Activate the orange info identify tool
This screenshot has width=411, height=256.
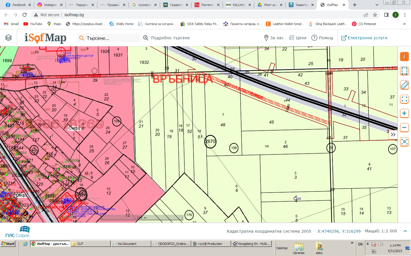click(x=404, y=56)
